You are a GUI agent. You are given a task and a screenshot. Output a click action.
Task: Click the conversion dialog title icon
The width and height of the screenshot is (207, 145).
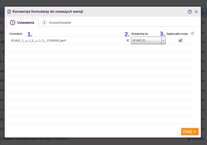pos(9,12)
